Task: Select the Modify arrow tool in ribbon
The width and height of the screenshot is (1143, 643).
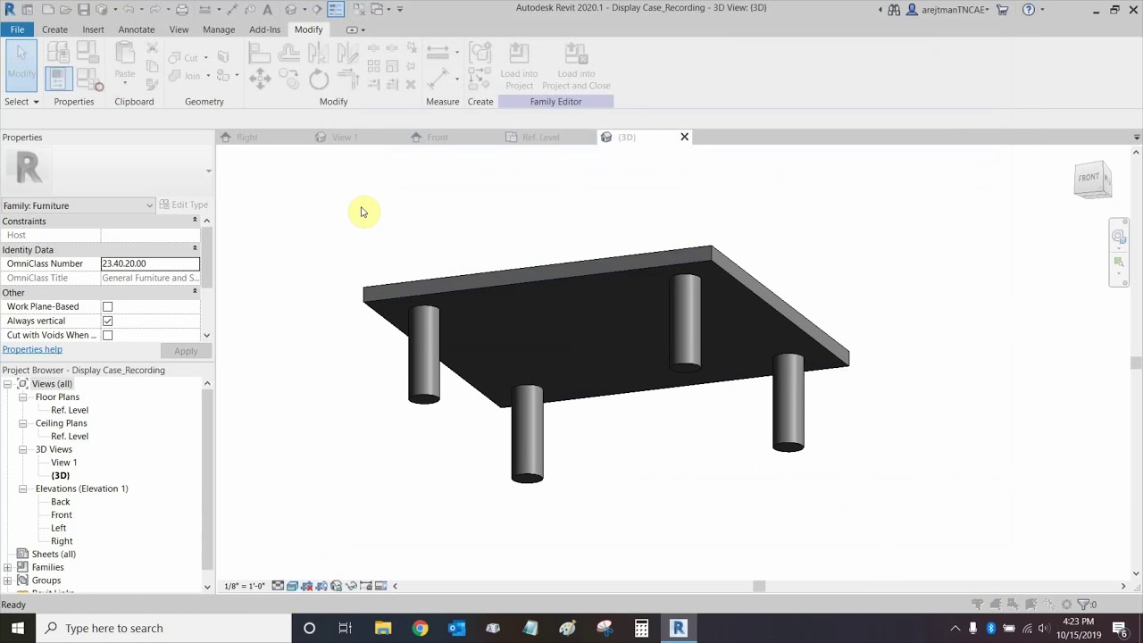Action: (21, 64)
